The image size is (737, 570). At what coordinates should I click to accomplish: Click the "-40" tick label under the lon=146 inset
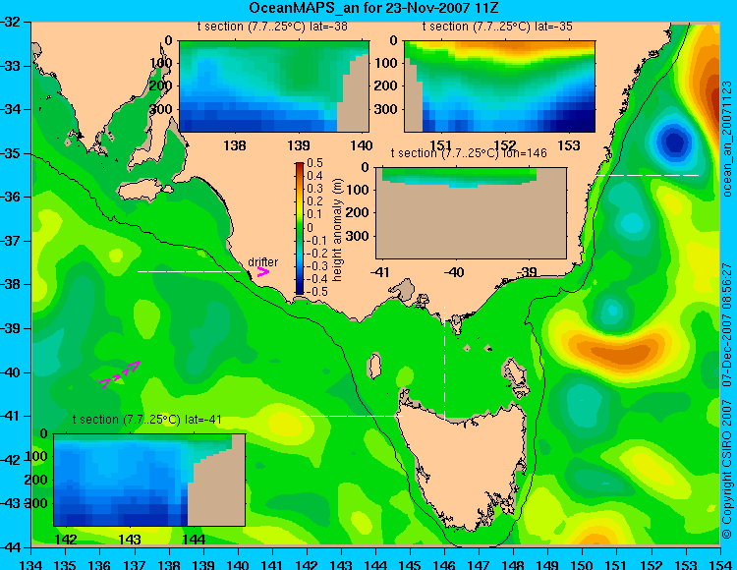pos(454,272)
